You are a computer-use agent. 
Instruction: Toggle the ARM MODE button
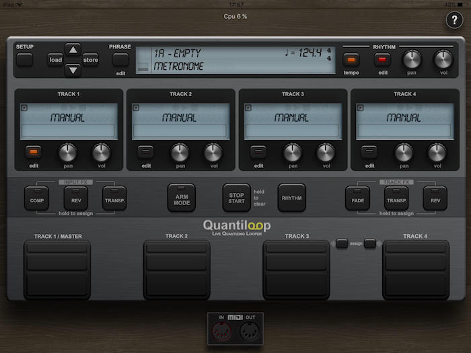(182, 198)
